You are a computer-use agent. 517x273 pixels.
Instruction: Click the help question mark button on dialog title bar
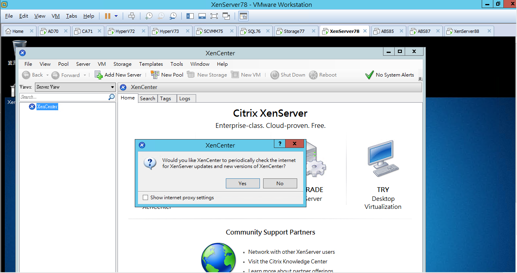(280, 144)
